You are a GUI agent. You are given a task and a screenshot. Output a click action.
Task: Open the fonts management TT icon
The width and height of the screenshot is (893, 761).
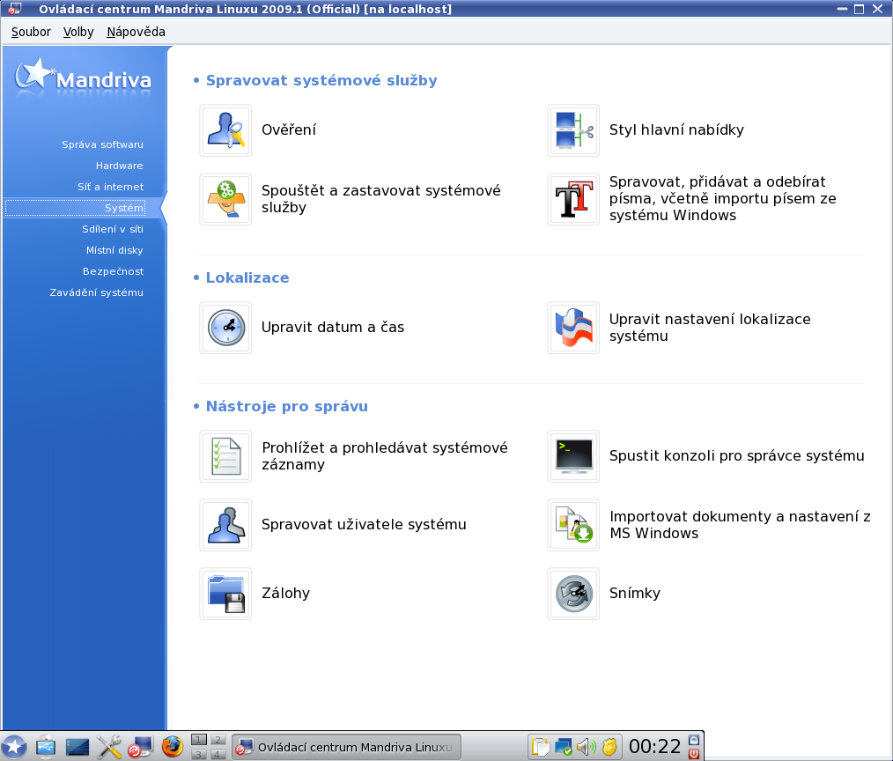tap(573, 199)
